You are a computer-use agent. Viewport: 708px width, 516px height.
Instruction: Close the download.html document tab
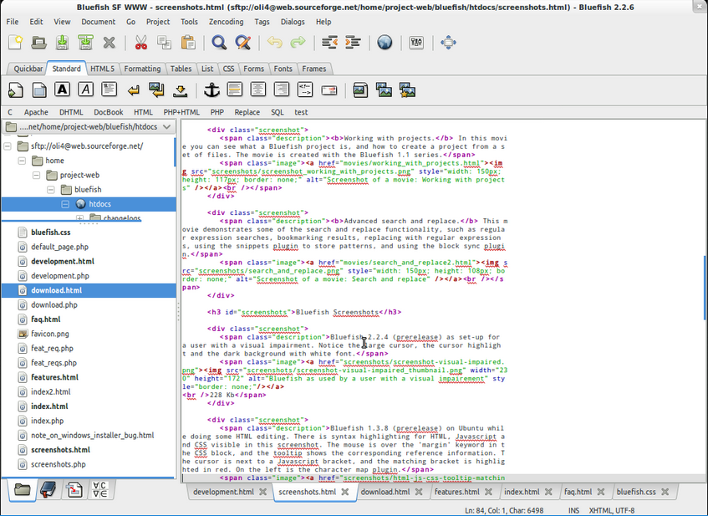(419, 493)
